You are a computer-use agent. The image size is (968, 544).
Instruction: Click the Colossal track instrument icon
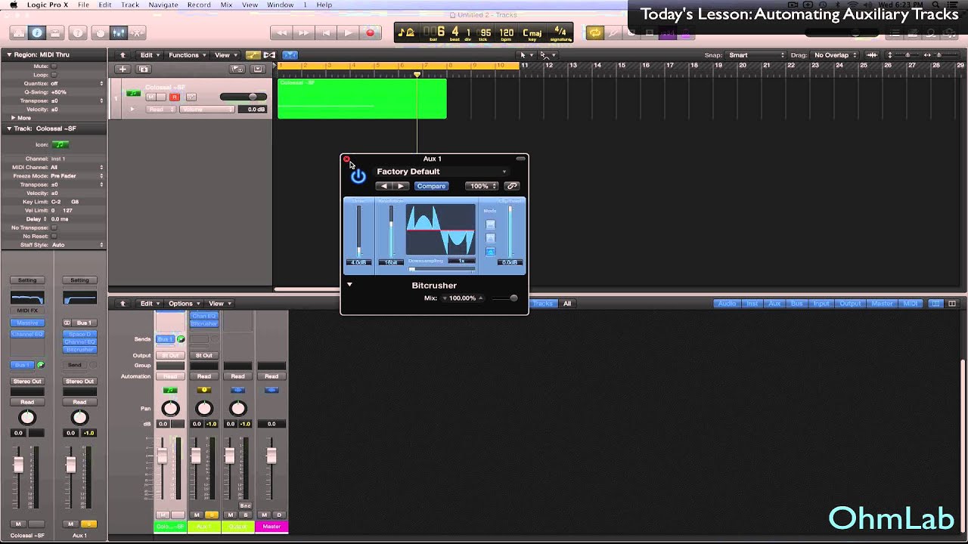[x=133, y=92]
